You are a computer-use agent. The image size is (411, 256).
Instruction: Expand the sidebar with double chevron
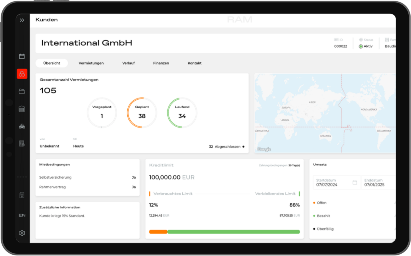click(x=22, y=20)
